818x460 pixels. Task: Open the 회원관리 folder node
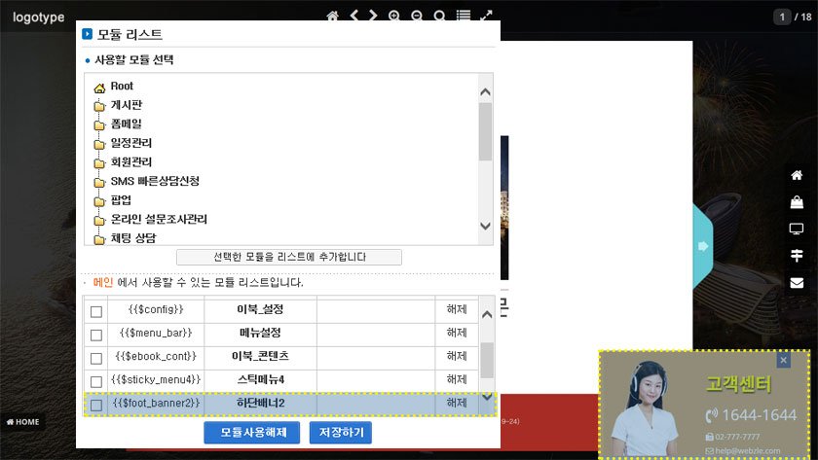[x=130, y=162]
